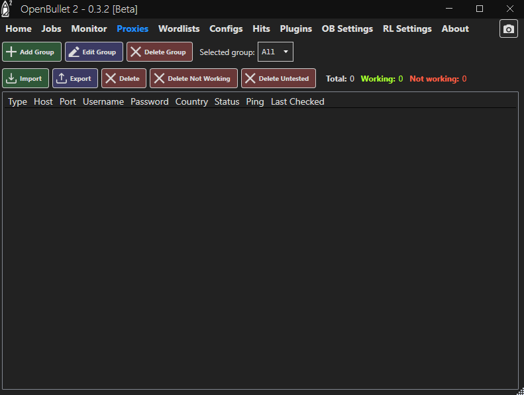Click the Export button
This screenshot has width=524, height=395.
coord(75,78)
